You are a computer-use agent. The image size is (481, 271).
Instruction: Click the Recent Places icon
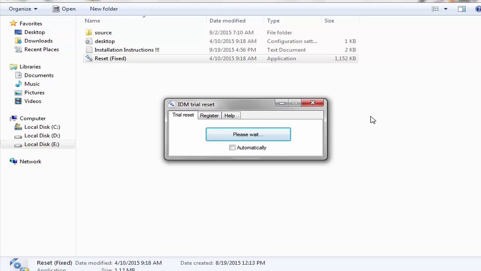18,49
